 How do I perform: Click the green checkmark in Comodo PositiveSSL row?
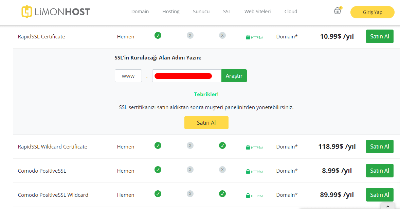click(158, 170)
